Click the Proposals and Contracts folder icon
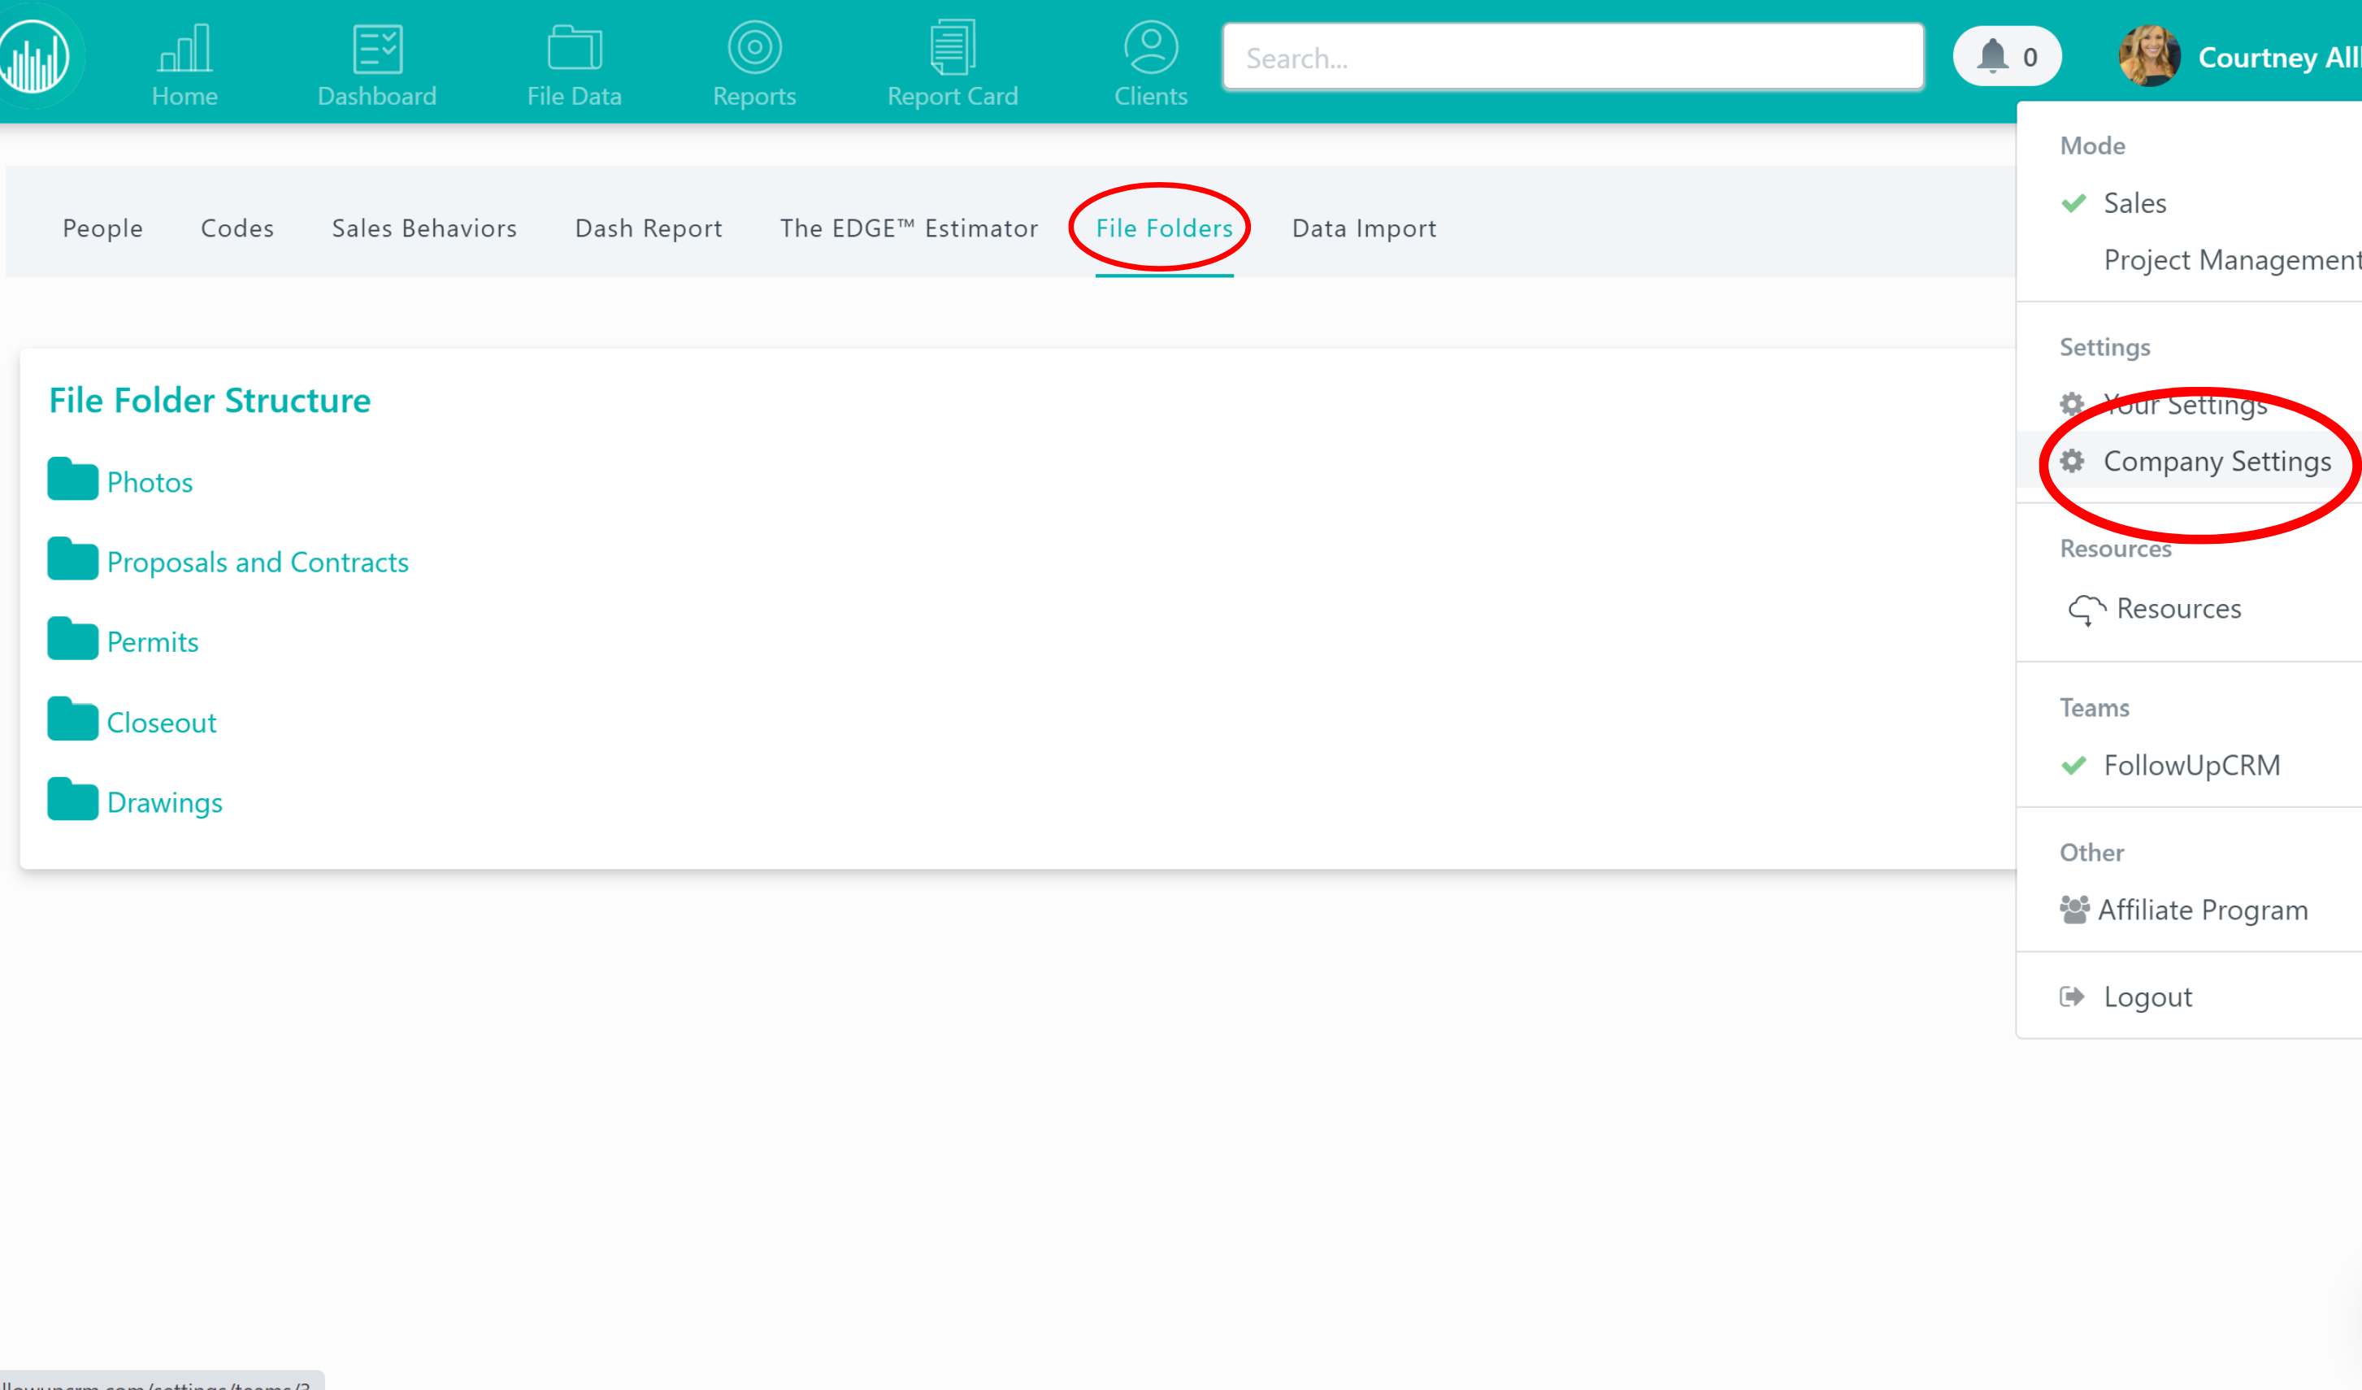The height and width of the screenshot is (1390, 2362). [x=73, y=559]
